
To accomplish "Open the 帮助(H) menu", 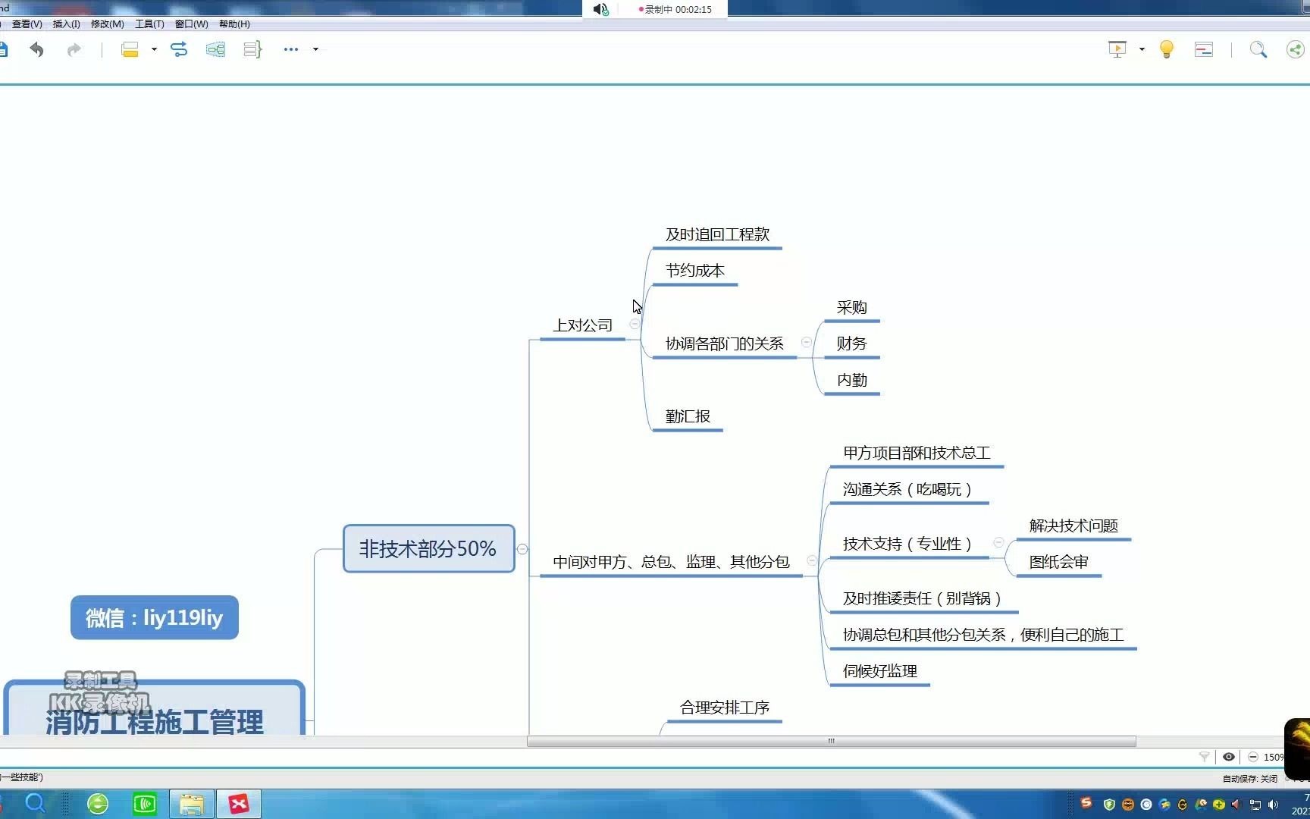I will tap(234, 24).
